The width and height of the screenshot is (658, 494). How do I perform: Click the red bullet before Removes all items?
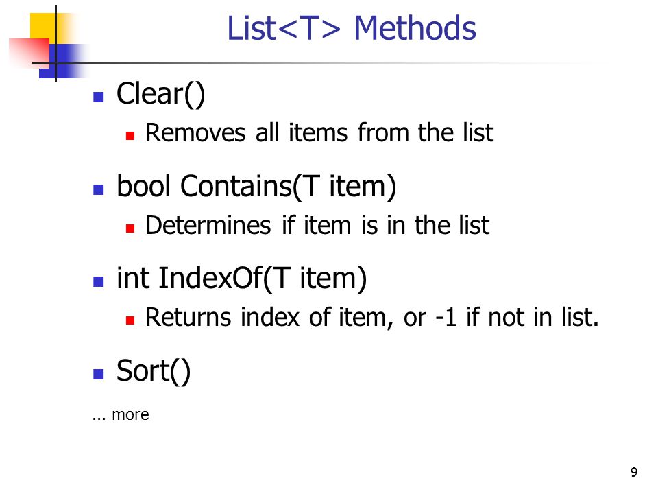click(130, 136)
